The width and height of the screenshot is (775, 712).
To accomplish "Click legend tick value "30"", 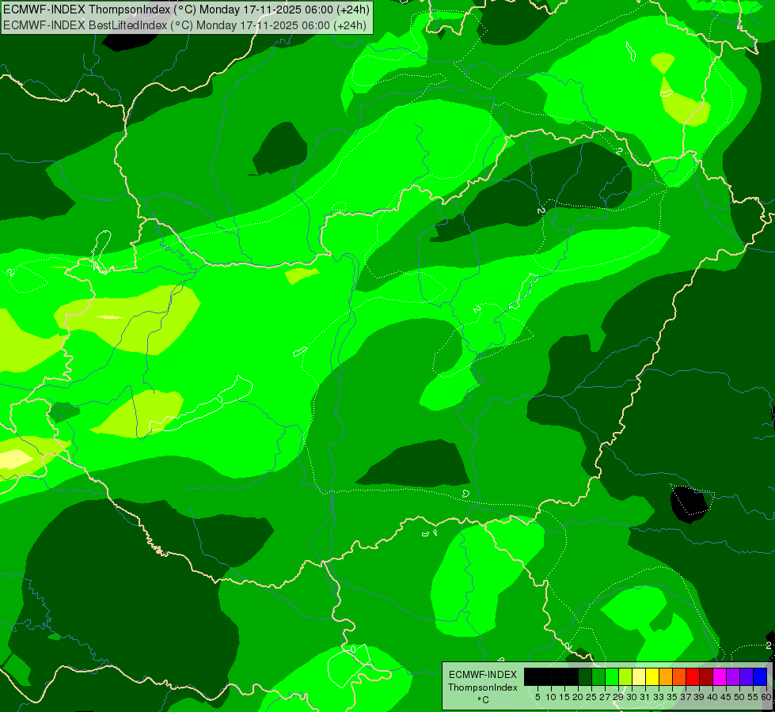I will 632,697.
